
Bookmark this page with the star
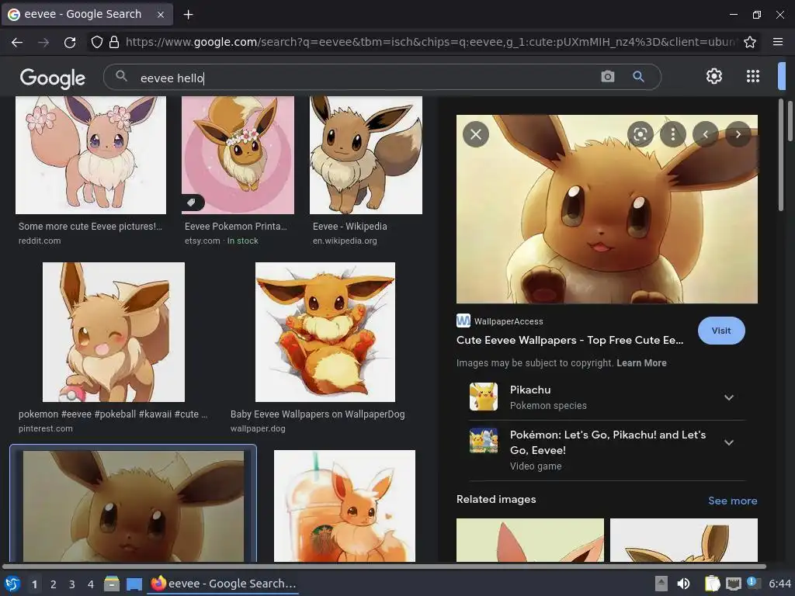click(x=750, y=42)
